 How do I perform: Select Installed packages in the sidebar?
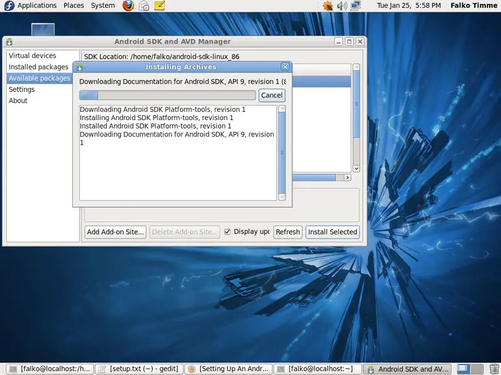click(x=43, y=67)
